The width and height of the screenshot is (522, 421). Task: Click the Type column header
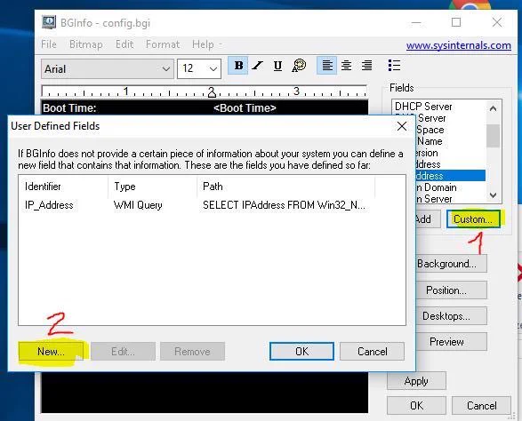pyautogui.click(x=152, y=187)
